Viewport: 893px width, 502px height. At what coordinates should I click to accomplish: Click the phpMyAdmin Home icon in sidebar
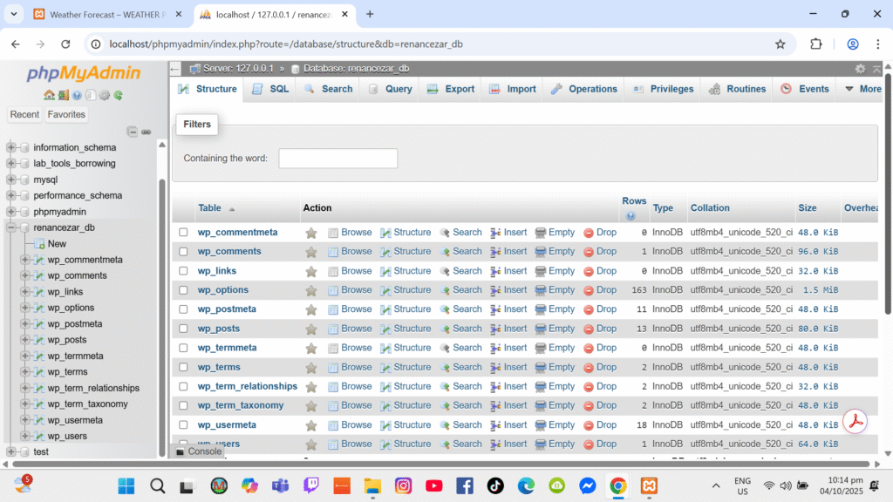coord(49,95)
